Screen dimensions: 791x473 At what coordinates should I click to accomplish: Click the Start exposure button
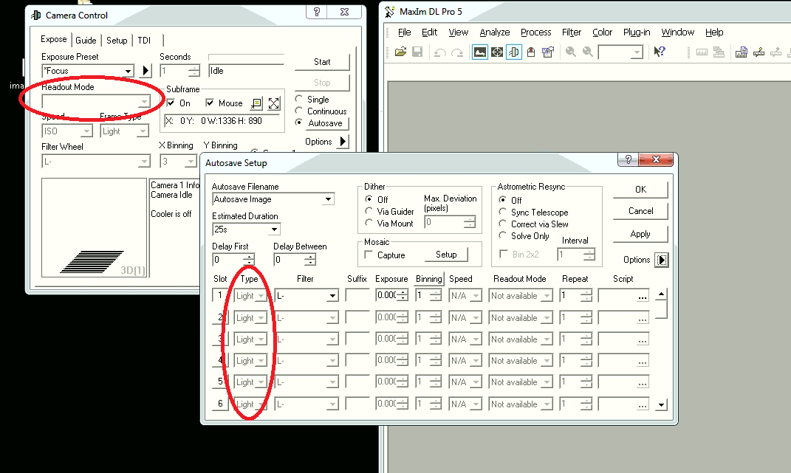[x=322, y=62]
